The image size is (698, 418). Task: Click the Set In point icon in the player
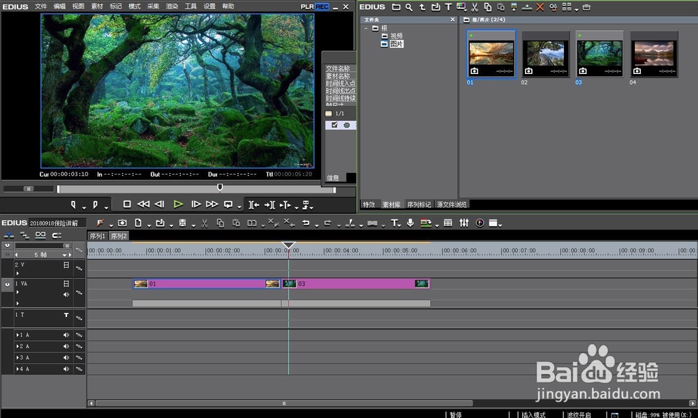pos(73,204)
